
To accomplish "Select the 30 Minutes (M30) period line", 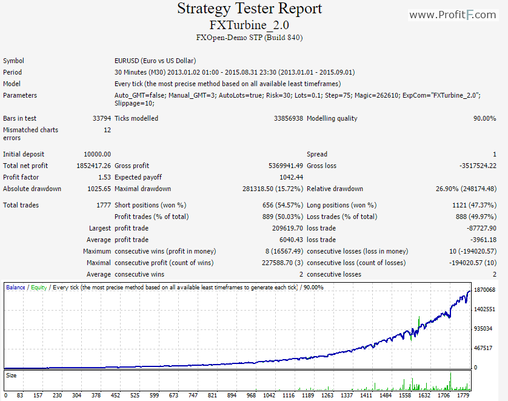I will click(x=235, y=72).
